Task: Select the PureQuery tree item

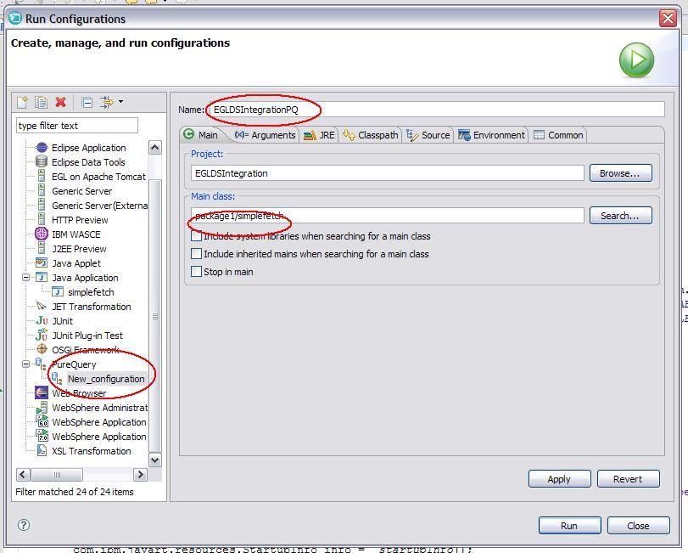Action: [74, 364]
